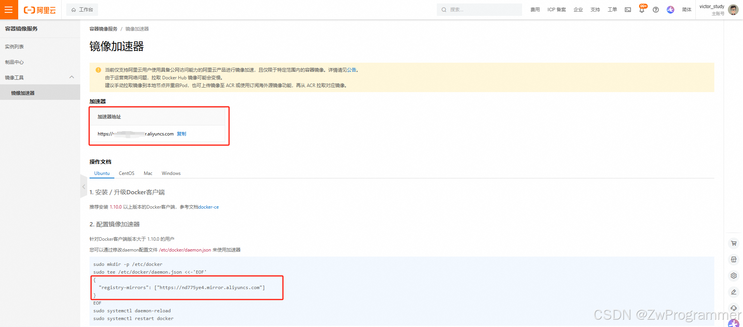
Task: Open the help question mark icon
Action: pyautogui.click(x=656, y=10)
